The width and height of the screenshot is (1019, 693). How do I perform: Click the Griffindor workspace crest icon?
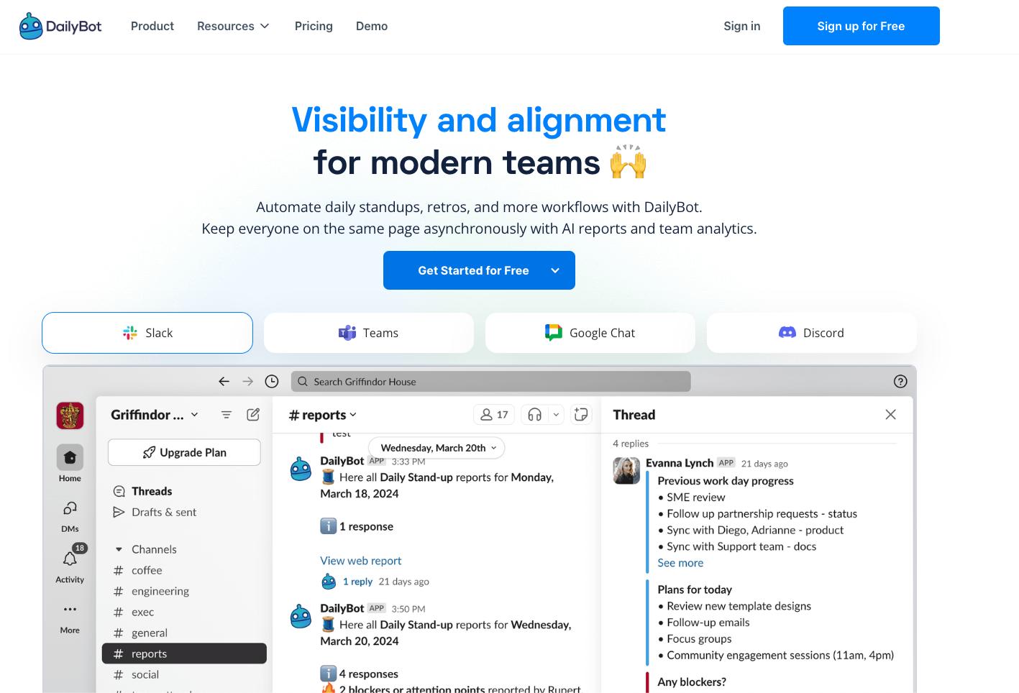tap(70, 416)
